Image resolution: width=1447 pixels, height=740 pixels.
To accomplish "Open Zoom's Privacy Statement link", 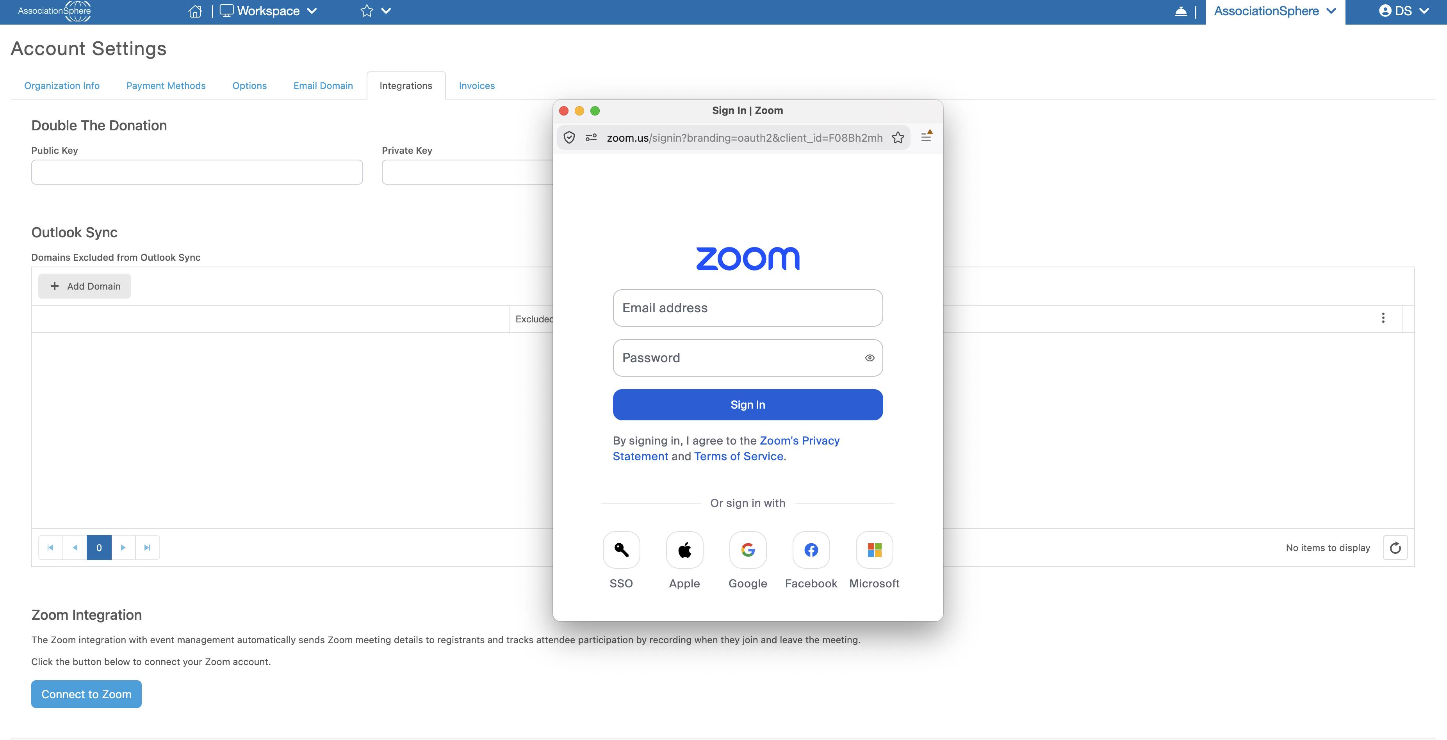I will coord(799,441).
